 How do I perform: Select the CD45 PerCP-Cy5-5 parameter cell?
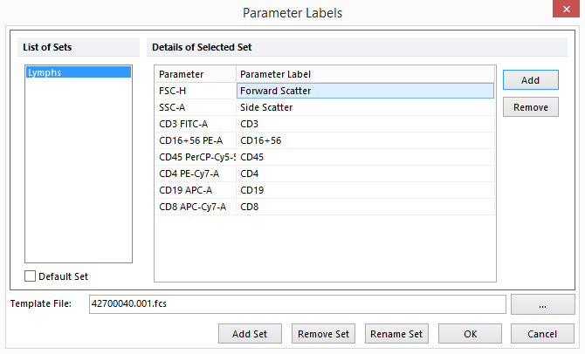(195, 157)
